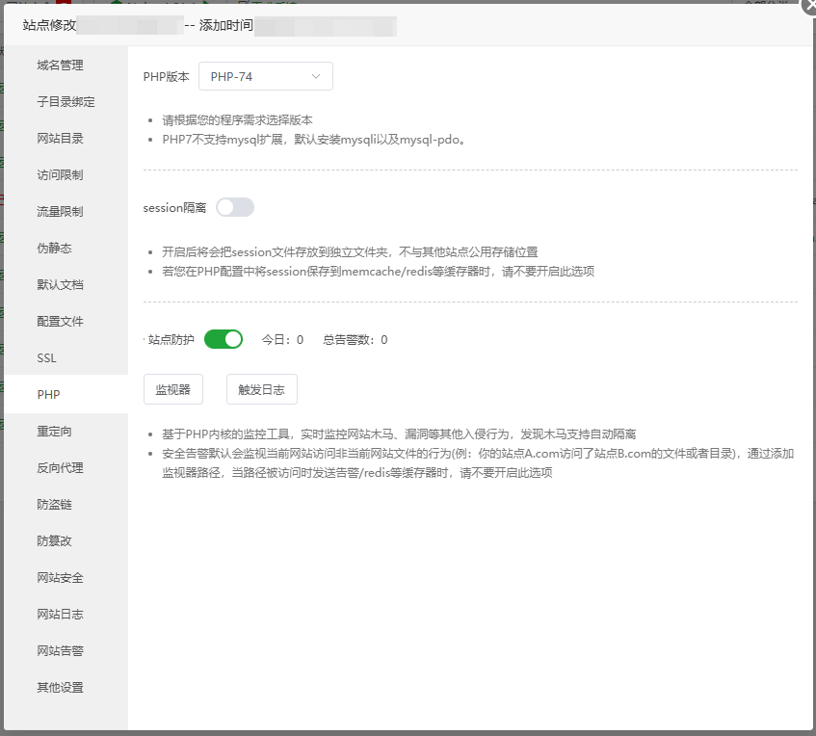Click the PHP-74 dropdown chevron arrow
Screen dimensions: 816x736
tap(316, 76)
